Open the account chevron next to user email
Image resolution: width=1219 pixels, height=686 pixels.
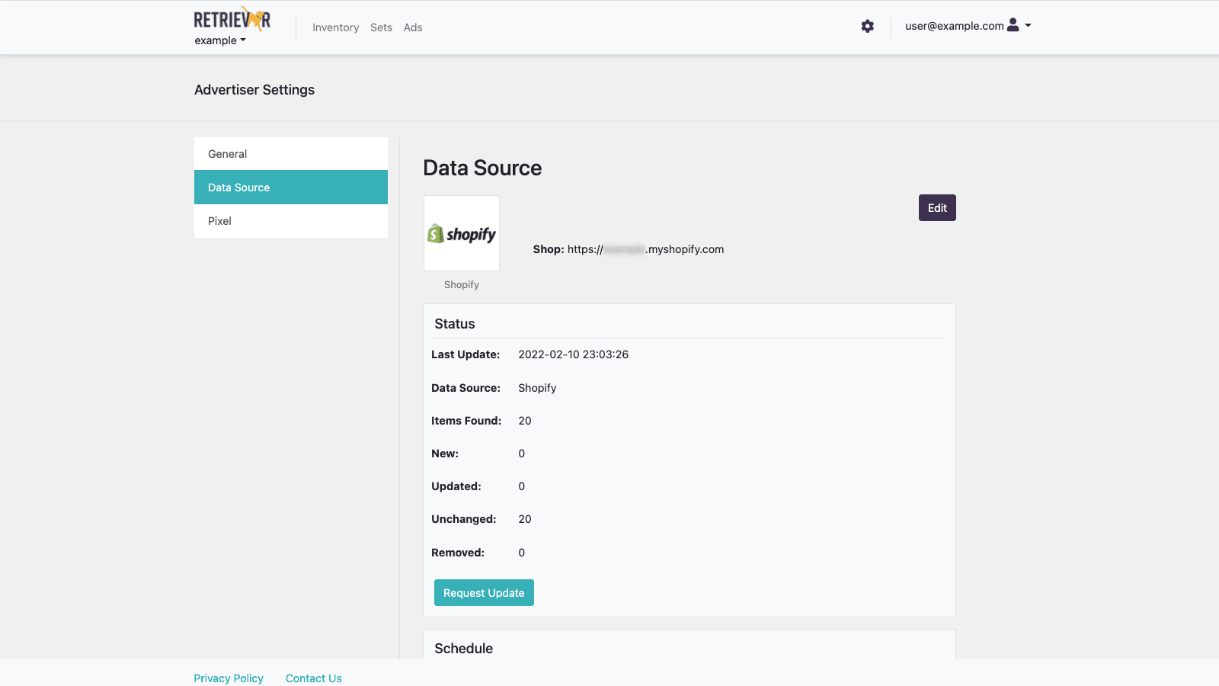[1029, 25]
